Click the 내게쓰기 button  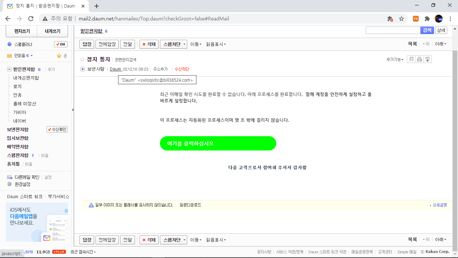coord(53,31)
